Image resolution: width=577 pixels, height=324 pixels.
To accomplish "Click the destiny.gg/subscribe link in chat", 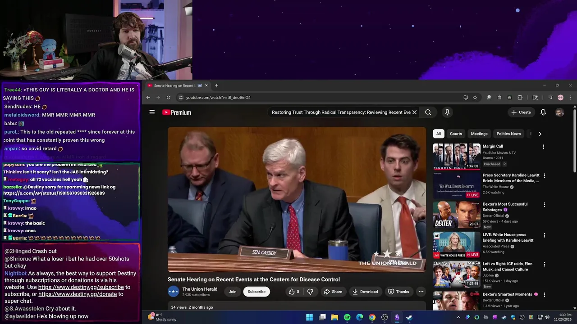I will 81,287.
